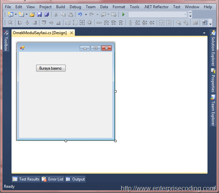Open the Format menu
This screenshot has height=193, width=219.
[x=119, y=7]
